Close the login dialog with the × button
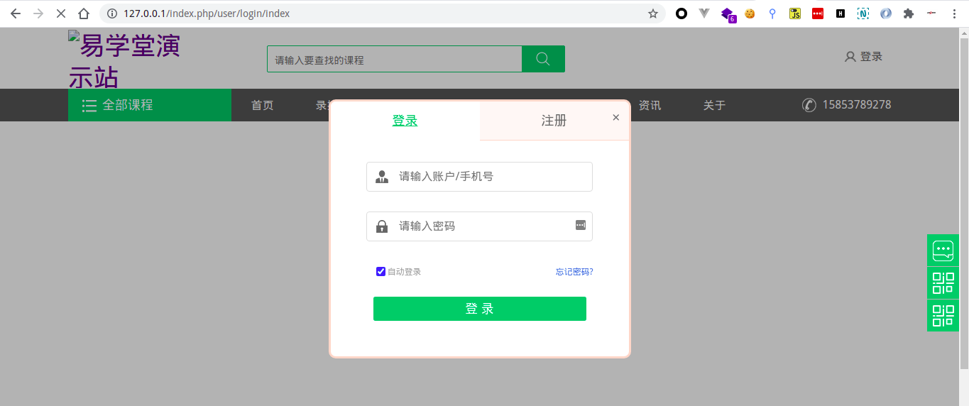This screenshot has height=406, width=969. pos(615,117)
